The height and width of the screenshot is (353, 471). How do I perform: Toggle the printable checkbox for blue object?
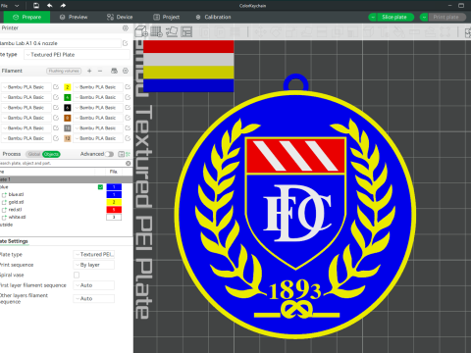100,187
